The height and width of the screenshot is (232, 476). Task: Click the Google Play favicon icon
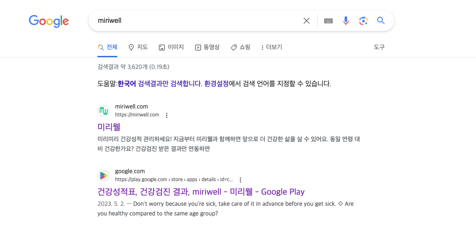(x=104, y=176)
